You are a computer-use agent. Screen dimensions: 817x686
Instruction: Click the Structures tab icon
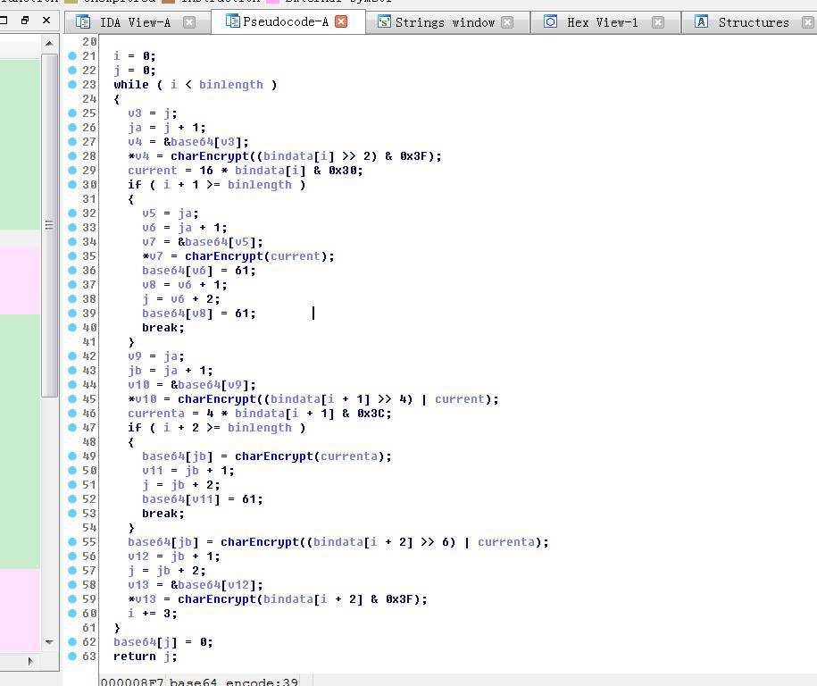coord(701,21)
